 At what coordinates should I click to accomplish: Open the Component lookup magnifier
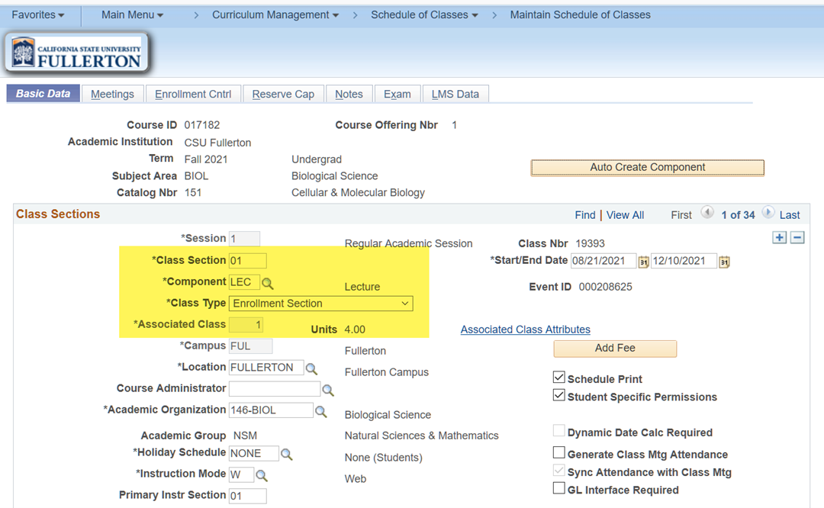click(268, 284)
